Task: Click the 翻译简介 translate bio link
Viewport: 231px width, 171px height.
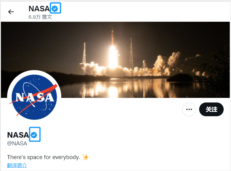Action: coord(17,165)
